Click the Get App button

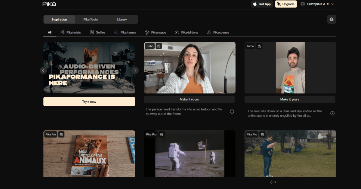click(x=262, y=4)
